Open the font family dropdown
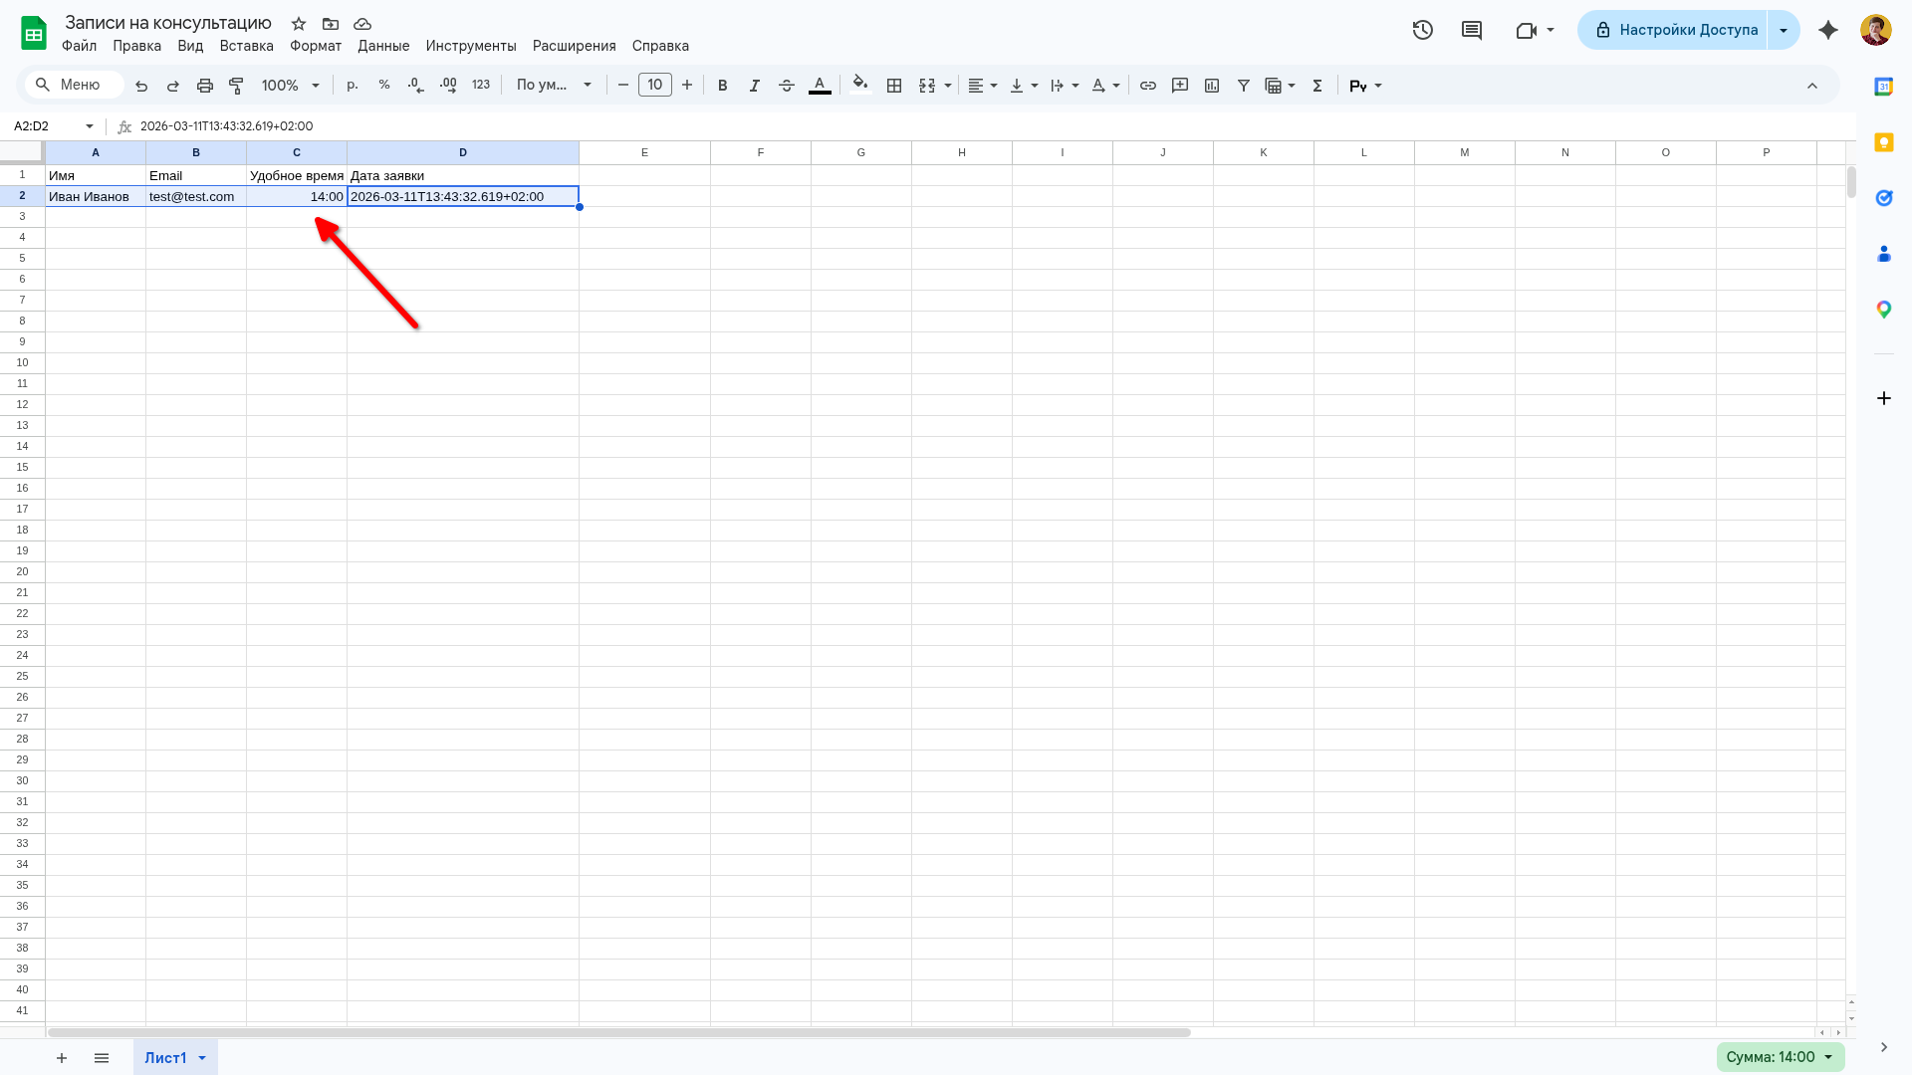1912x1075 pixels. (554, 86)
